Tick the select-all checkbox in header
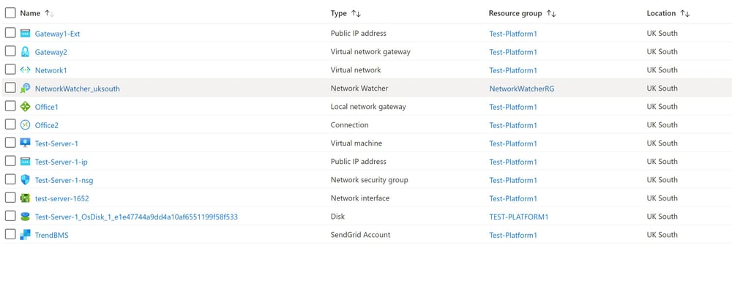732x292 pixels. pos(10,13)
